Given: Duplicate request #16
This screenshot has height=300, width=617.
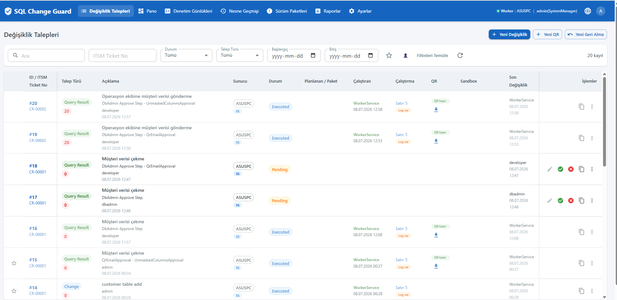Looking at the screenshot, I should coord(582,232).
